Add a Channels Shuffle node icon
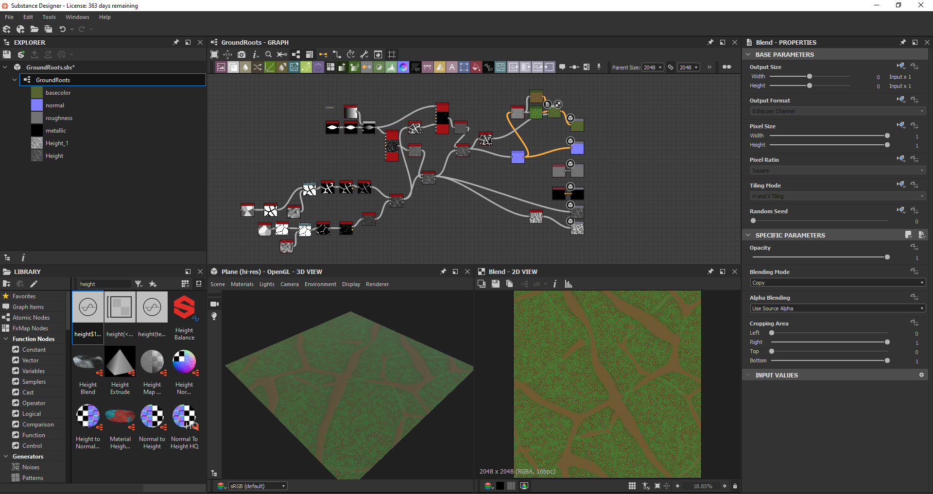This screenshot has width=933, height=494. tap(258, 67)
